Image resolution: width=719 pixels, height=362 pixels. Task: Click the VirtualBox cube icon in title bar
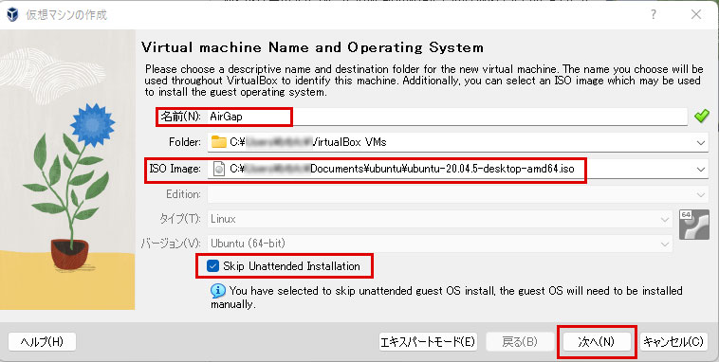tap(12, 14)
